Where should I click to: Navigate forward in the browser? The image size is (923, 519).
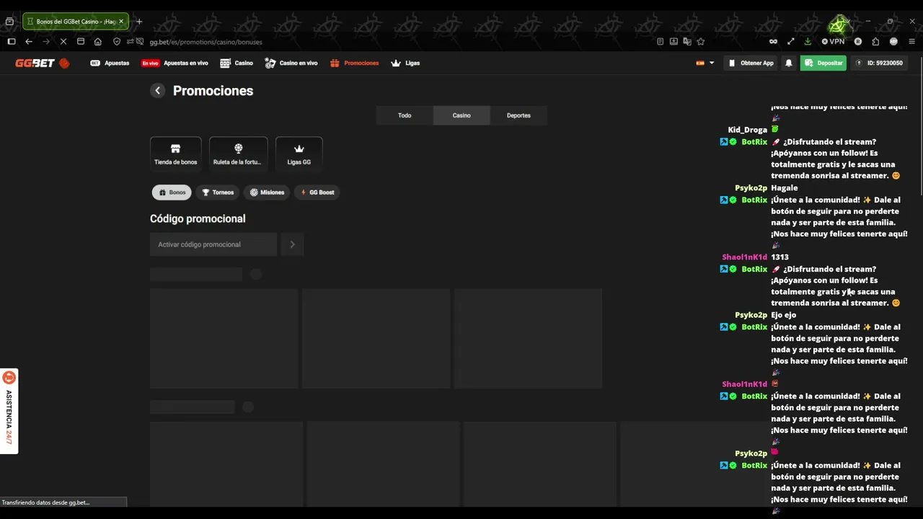[x=46, y=42]
